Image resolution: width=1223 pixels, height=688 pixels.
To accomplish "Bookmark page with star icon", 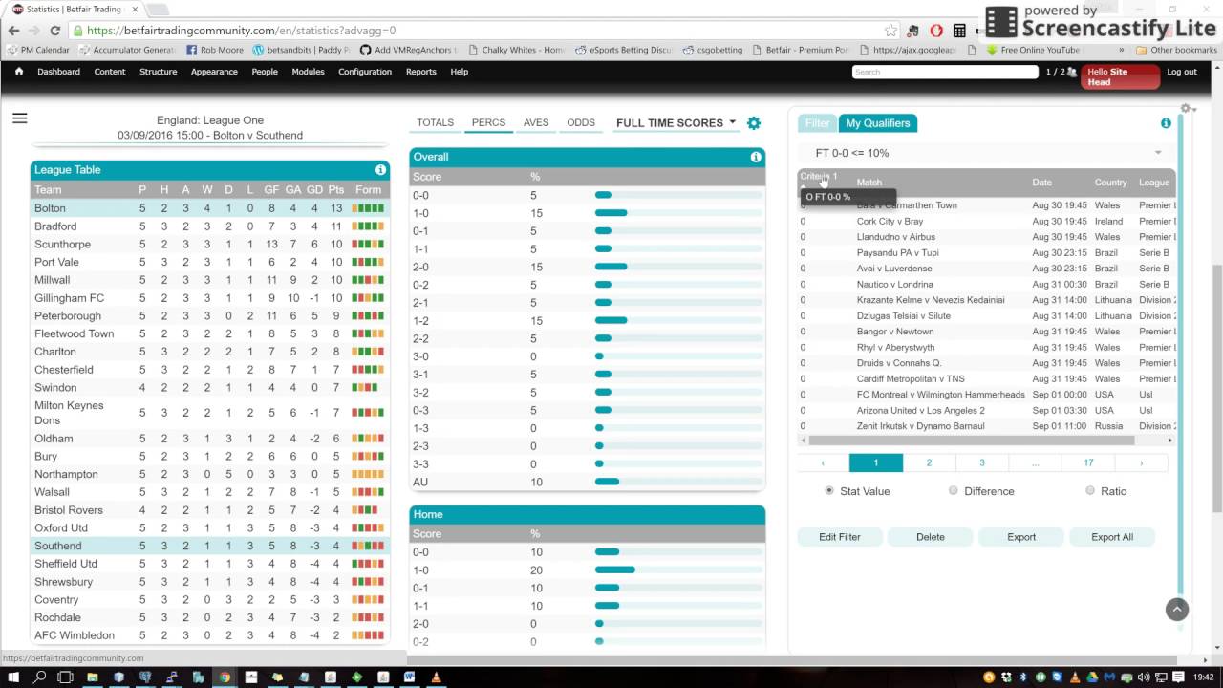I will 890,31.
